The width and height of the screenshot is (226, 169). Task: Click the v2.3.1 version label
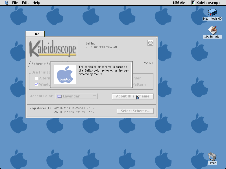point(149,63)
